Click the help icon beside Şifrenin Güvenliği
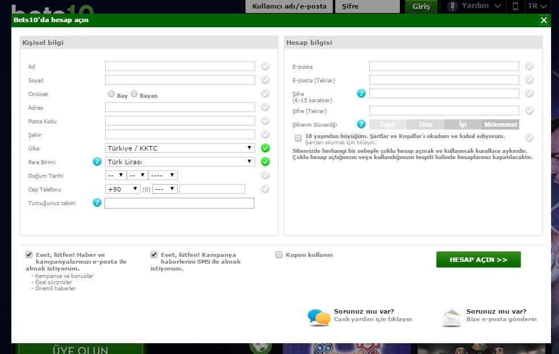559x354 pixels. [x=361, y=124]
